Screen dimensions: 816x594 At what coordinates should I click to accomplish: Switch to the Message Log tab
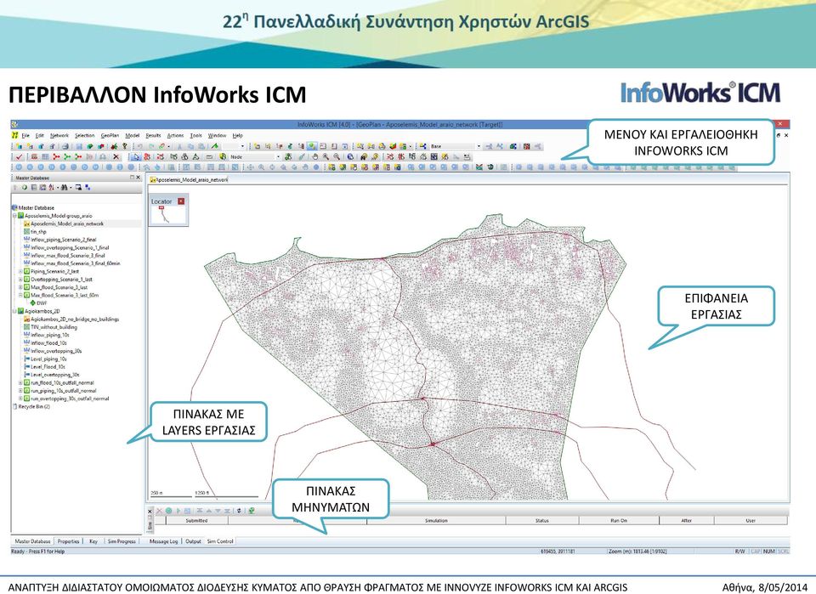pyautogui.click(x=163, y=541)
